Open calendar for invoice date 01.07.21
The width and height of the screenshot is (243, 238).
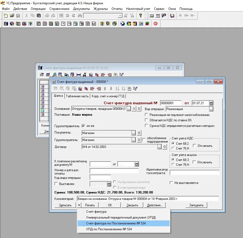click(211, 103)
